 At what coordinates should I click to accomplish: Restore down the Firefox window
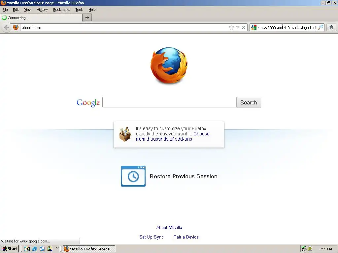click(328, 3)
